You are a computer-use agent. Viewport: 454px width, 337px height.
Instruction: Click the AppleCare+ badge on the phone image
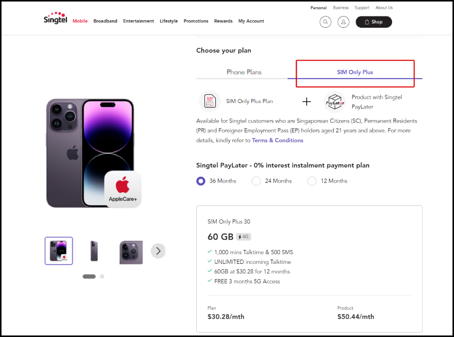123,189
